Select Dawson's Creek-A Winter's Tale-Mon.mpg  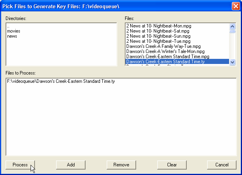click(x=177, y=51)
